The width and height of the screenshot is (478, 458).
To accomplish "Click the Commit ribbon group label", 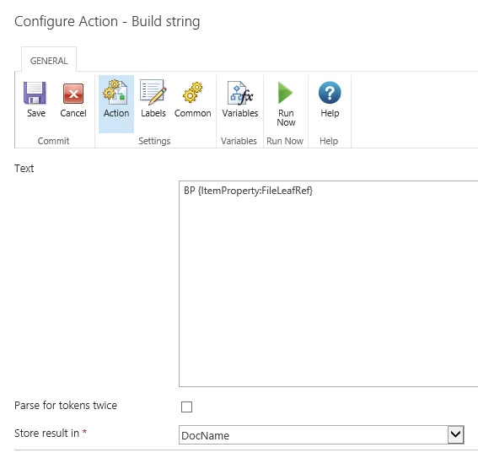I will 53,141.
